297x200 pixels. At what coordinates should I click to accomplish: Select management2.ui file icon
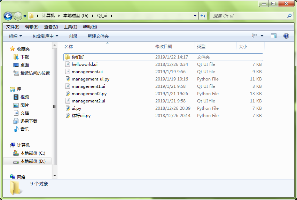pos(68,101)
